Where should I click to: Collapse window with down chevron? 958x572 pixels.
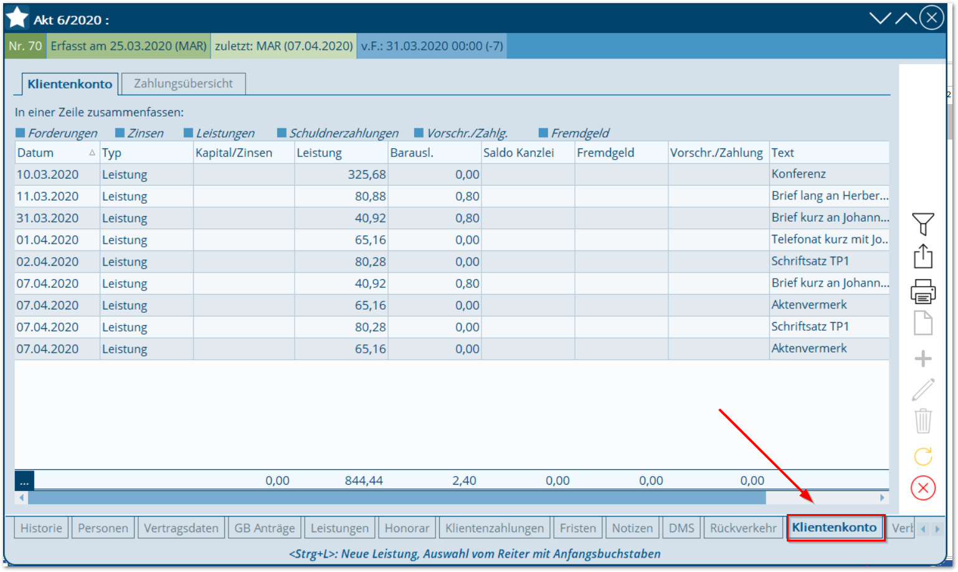click(880, 18)
